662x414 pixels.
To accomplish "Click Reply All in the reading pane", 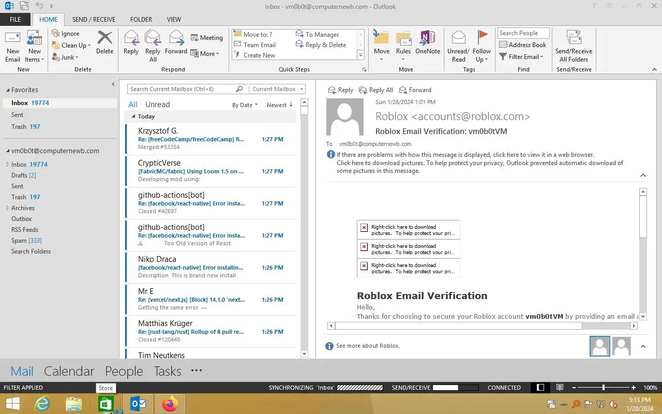I will (376, 90).
